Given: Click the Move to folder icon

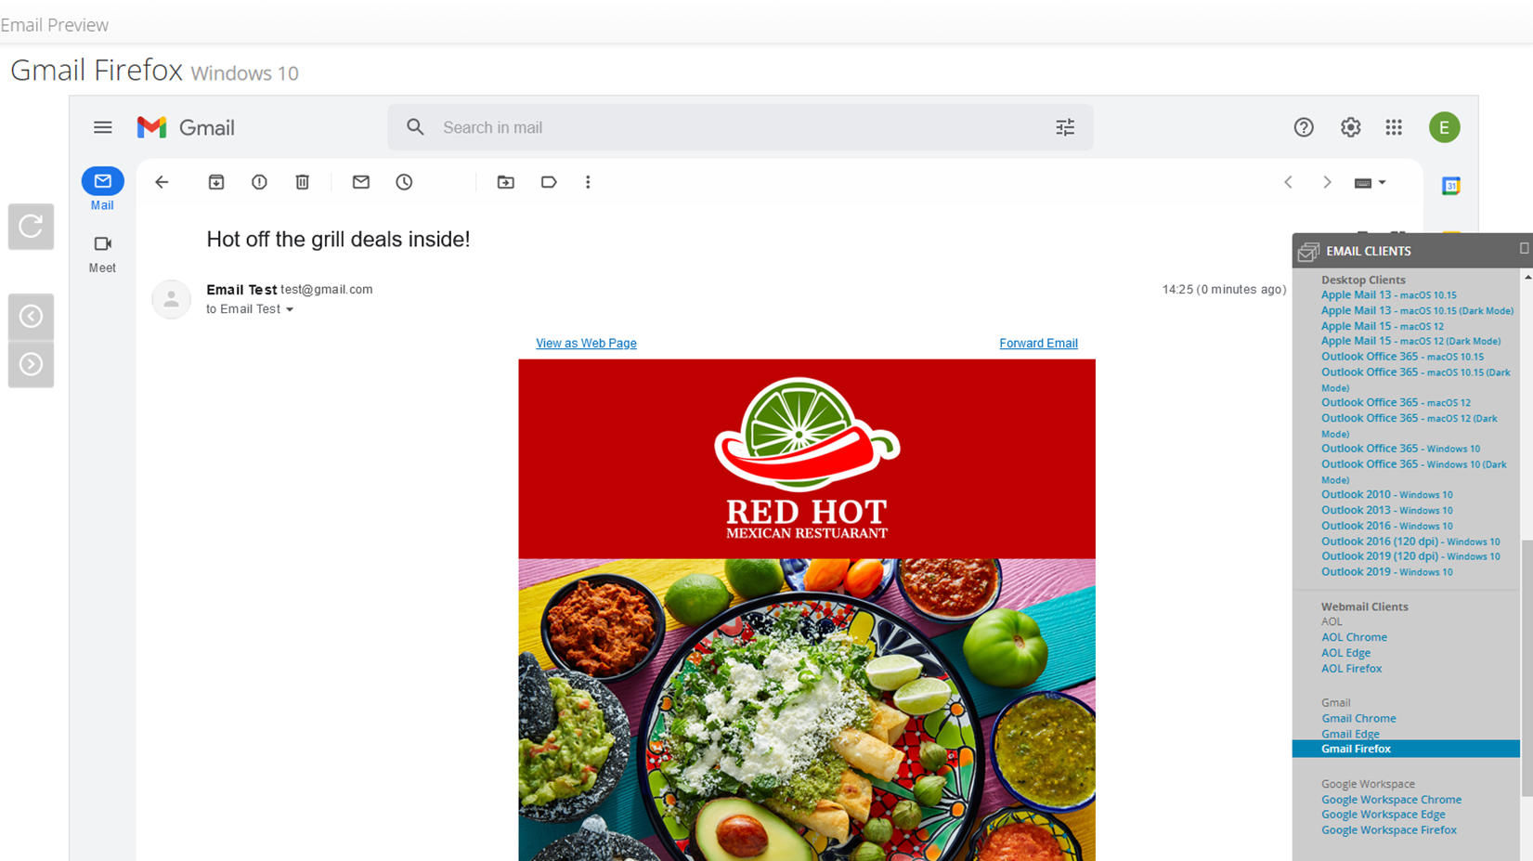Looking at the screenshot, I should coord(506,182).
